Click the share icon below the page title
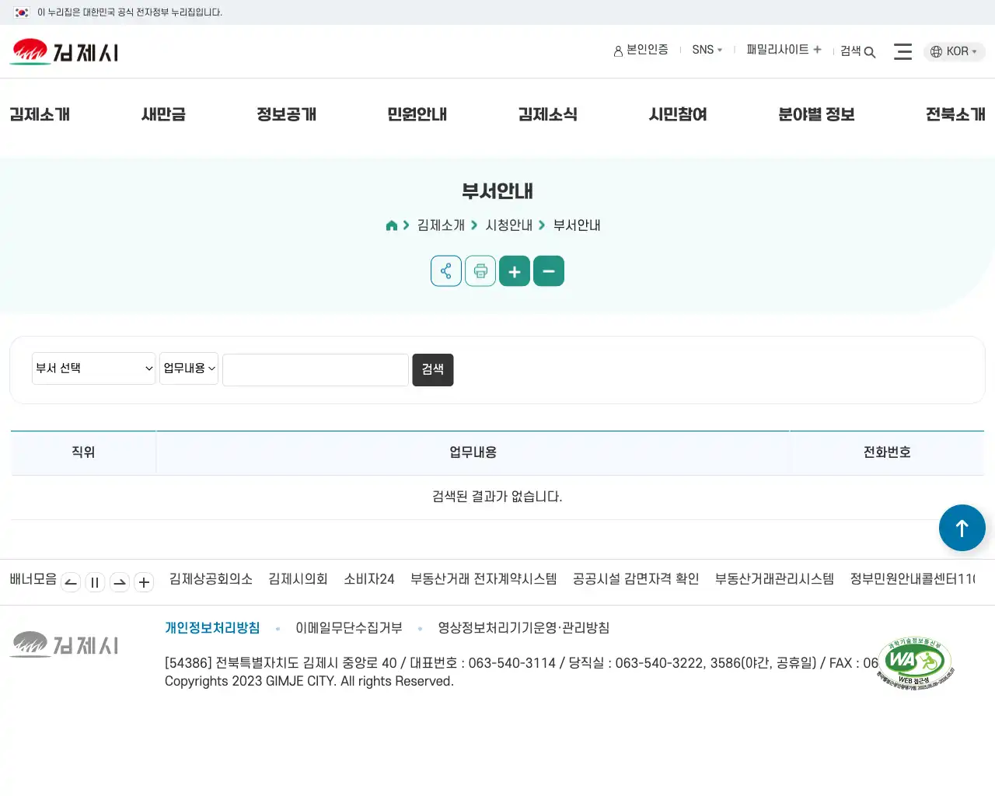Image resolution: width=995 pixels, height=796 pixels. [445, 271]
